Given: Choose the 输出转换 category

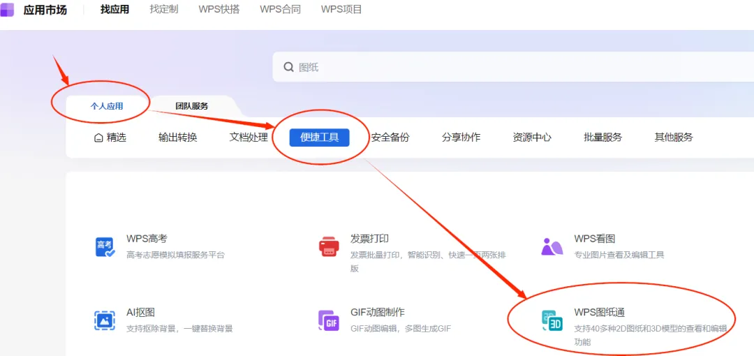Looking at the screenshot, I should click(178, 138).
